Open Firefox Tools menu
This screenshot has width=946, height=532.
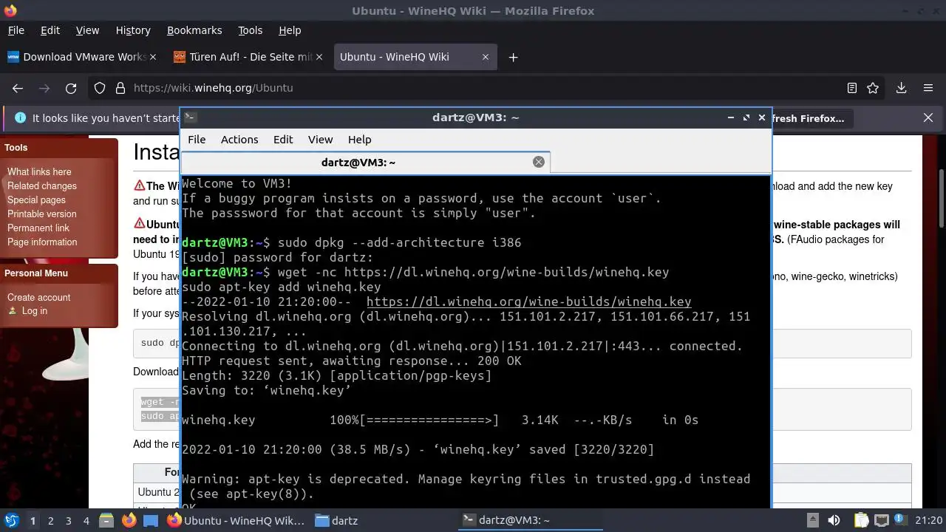250,30
